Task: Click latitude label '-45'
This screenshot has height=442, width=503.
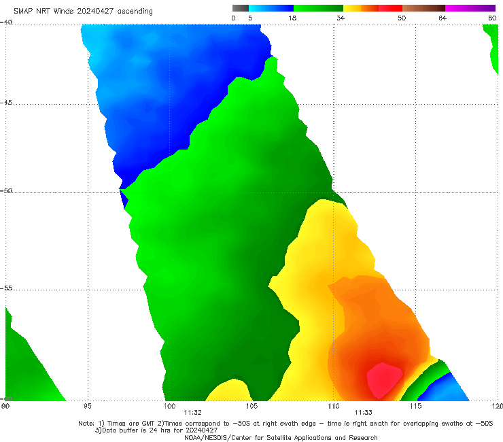Action: [x=6, y=103]
